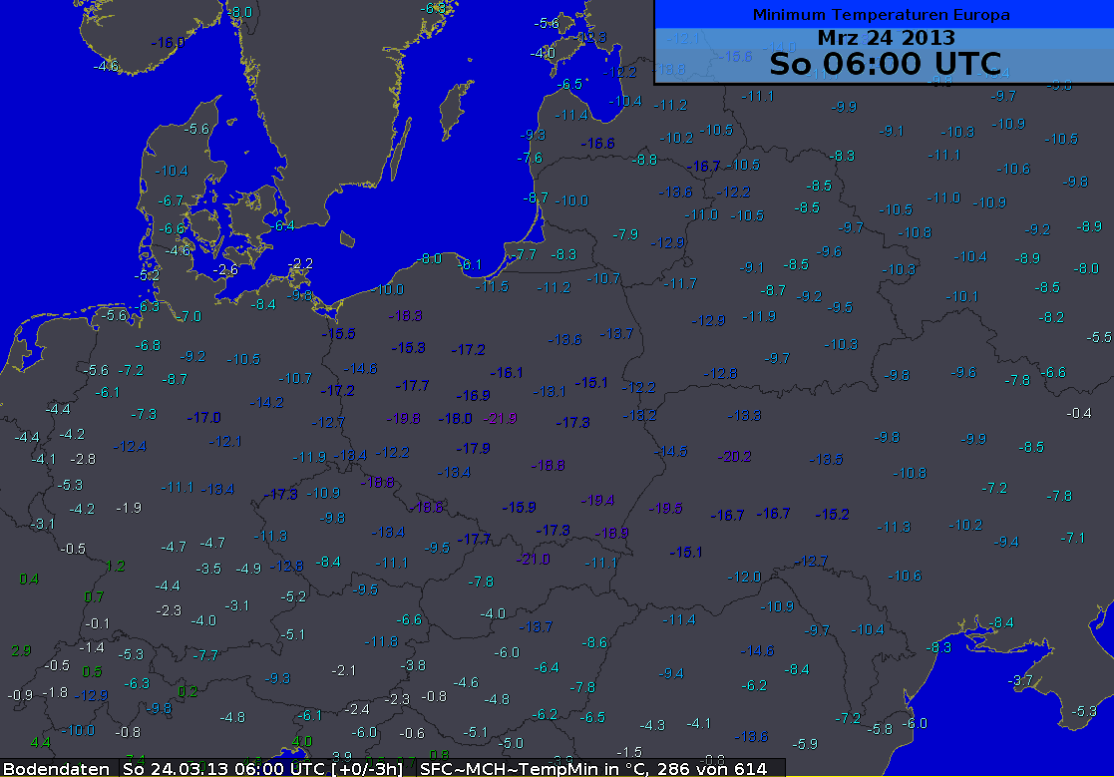Image resolution: width=1114 pixels, height=777 pixels.
Task: Click the green 1.2 temperature value
Action: [115, 566]
